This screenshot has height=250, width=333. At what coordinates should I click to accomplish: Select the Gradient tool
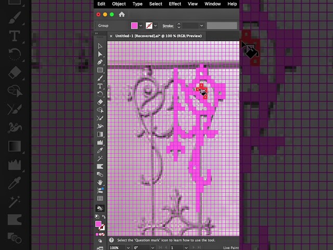100,134
